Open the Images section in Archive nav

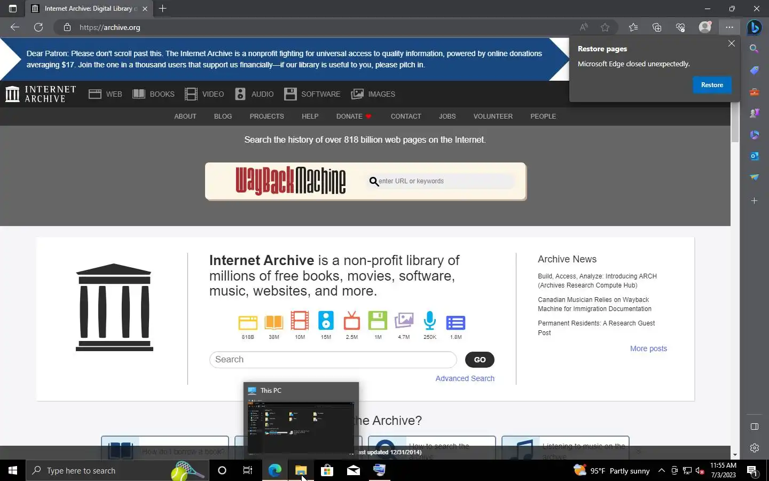click(373, 94)
